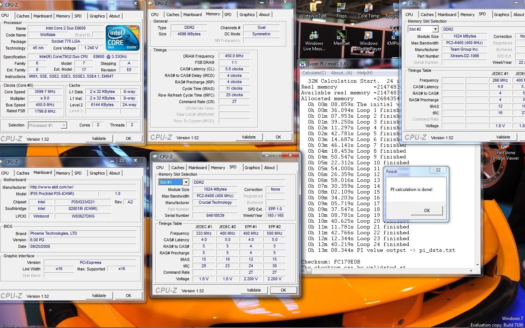Expand the Slot #1 memory slot dropdown
Image resolution: width=525 pixels, height=328 pixels.
(x=186, y=182)
